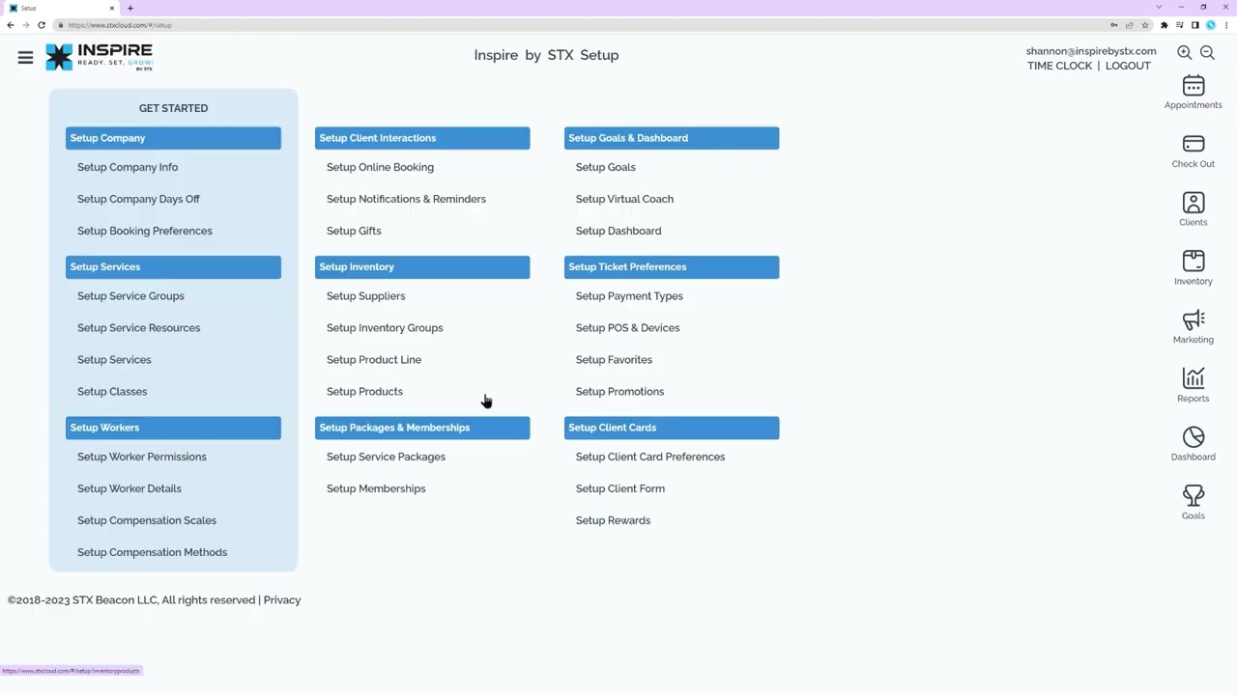
Task: Open the Privacy link in footer
Action: click(x=282, y=600)
